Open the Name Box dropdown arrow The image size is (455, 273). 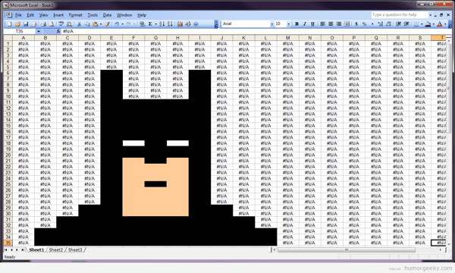tap(39, 31)
